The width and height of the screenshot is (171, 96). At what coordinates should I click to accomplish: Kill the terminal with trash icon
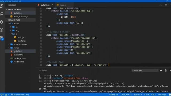(x=166, y=70)
